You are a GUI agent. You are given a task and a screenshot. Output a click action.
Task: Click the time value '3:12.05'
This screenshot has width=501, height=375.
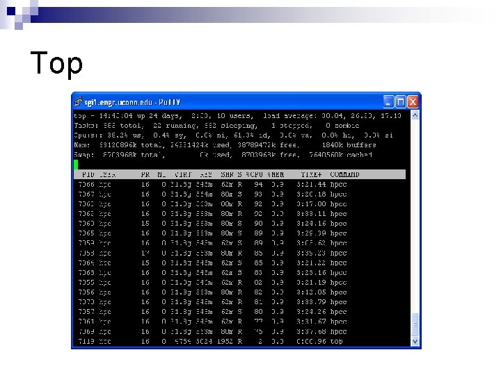(x=311, y=292)
